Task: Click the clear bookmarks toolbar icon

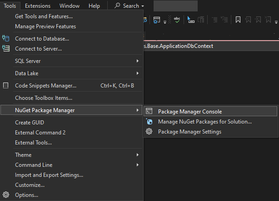Action: 268,20
